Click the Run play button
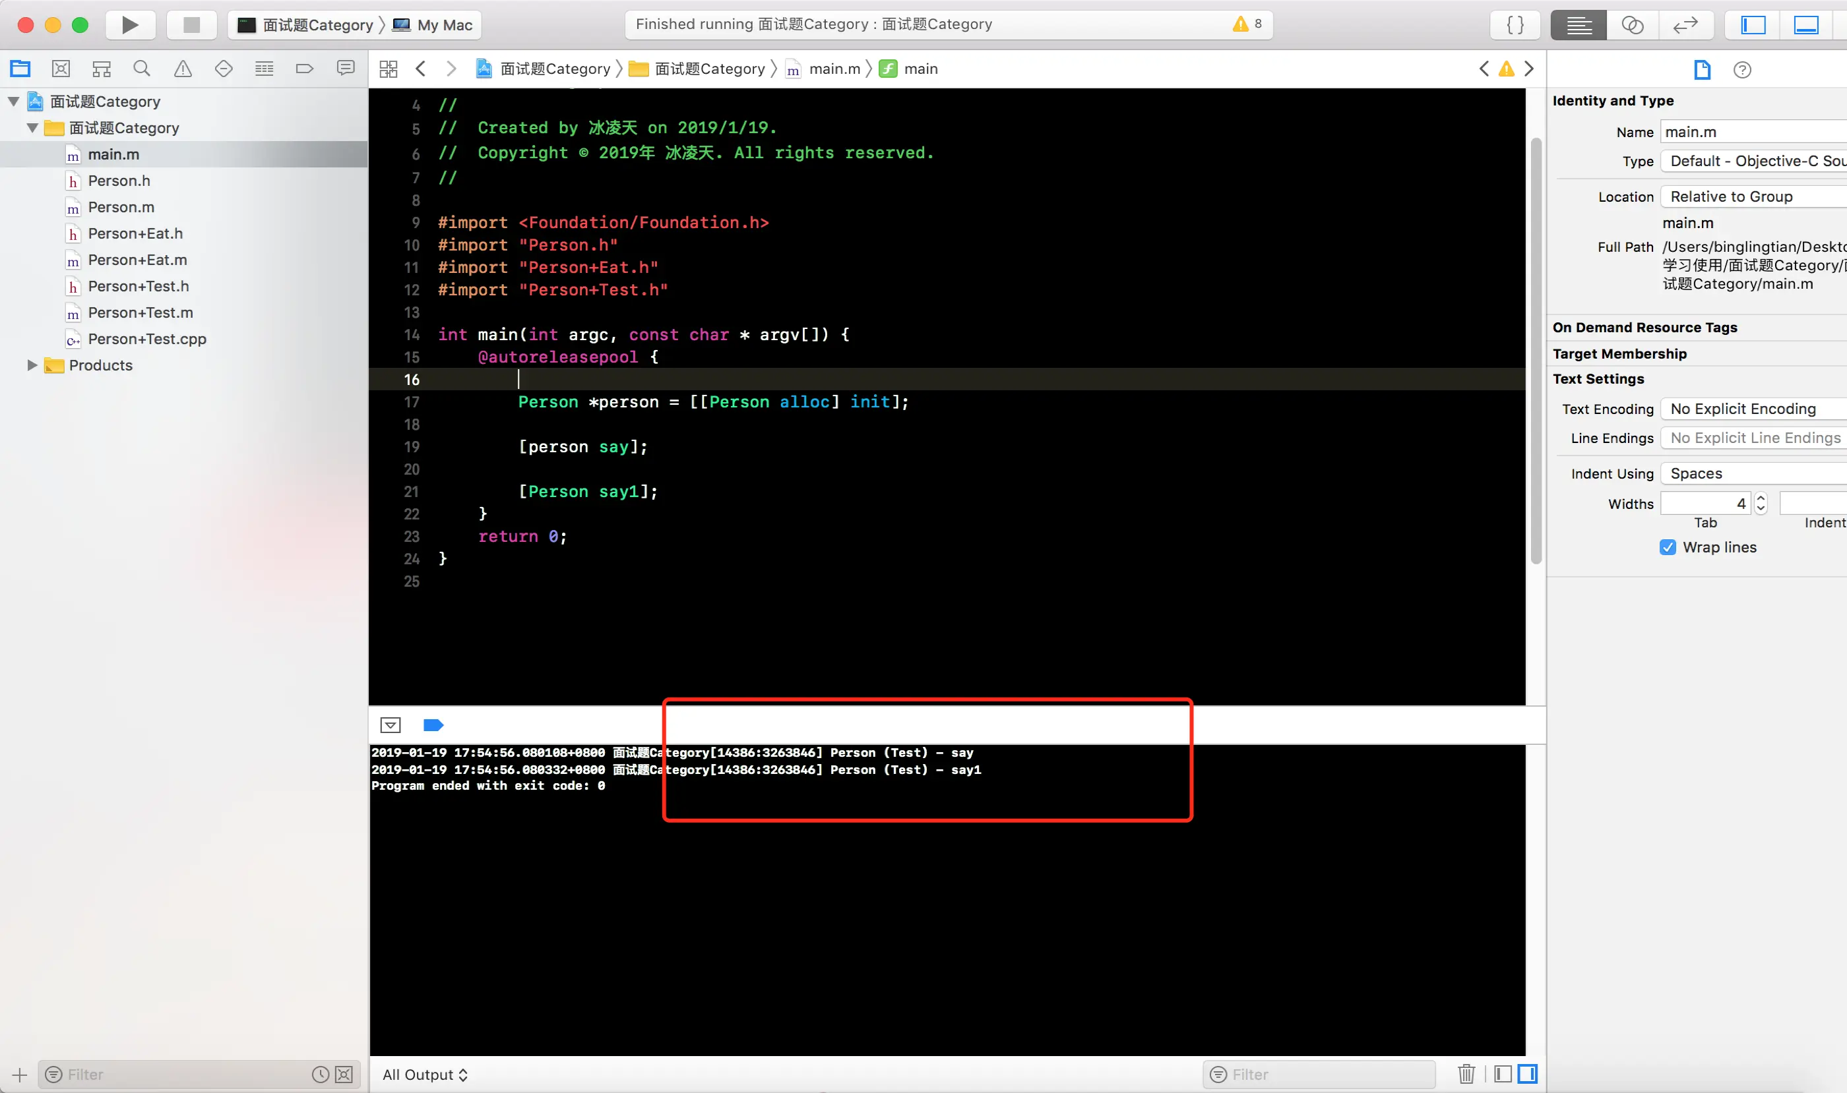 [130, 25]
